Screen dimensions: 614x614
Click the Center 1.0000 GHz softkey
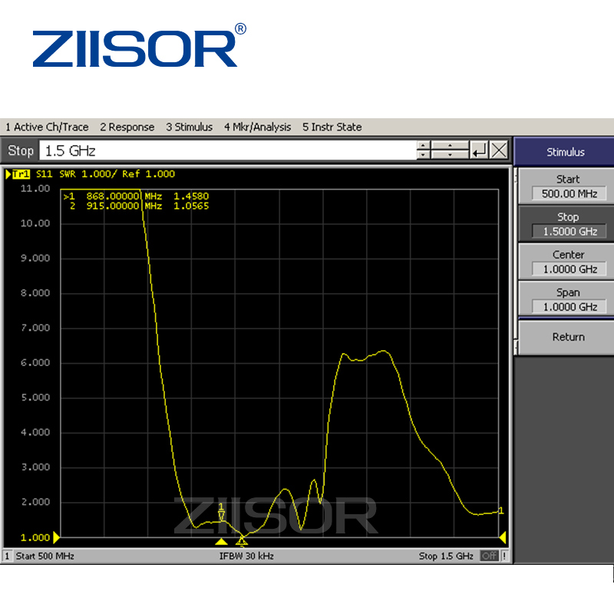(x=568, y=262)
